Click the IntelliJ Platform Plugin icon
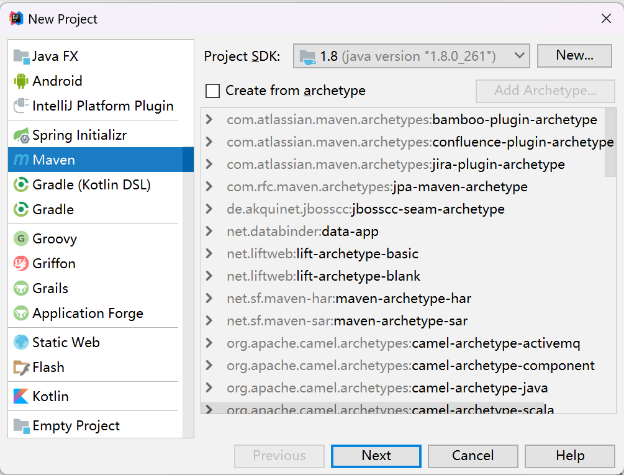The height and width of the screenshot is (475, 624). point(21,106)
